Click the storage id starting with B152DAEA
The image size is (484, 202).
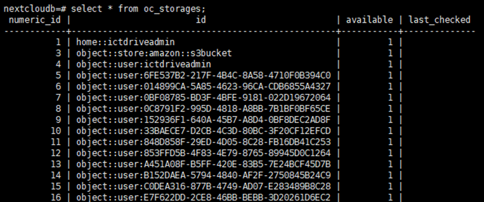207,174
